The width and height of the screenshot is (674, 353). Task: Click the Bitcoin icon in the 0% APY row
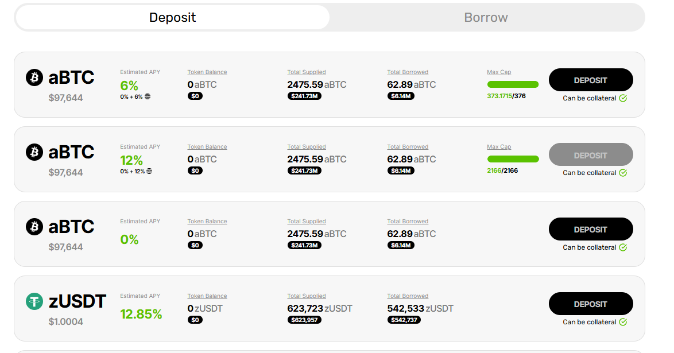tap(34, 227)
